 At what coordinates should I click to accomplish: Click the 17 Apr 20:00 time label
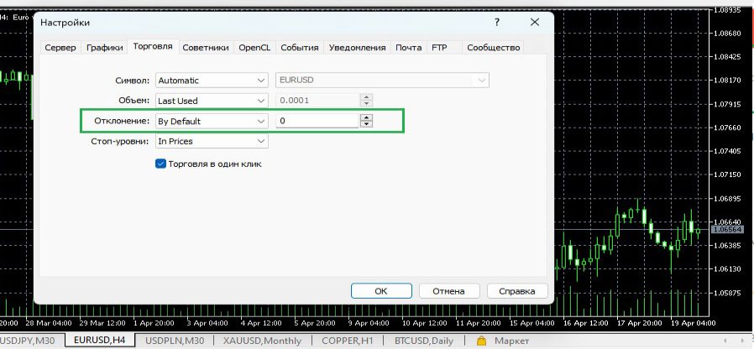(641, 323)
